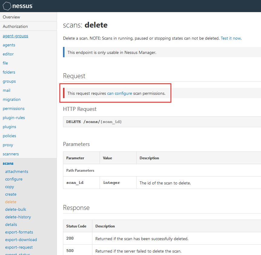Collapse the scans section in sidebar
This screenshot has height=255, width=261.
tap(8, 163)
